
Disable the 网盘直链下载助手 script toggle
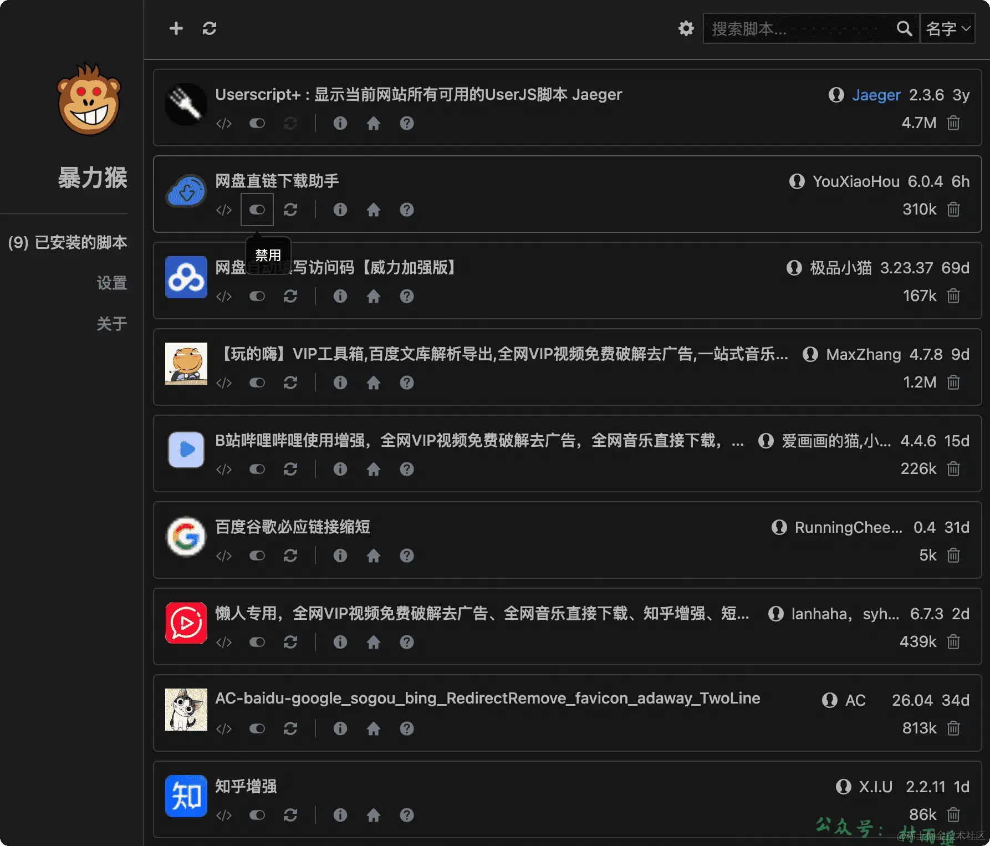pos(257,210)
